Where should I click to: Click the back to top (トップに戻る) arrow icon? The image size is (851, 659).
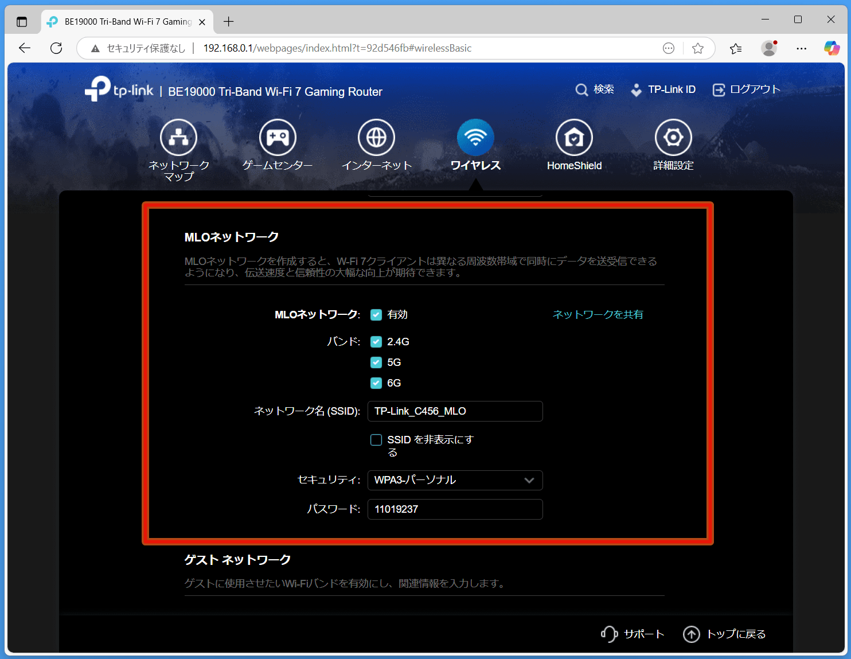(x=692, y=634)
